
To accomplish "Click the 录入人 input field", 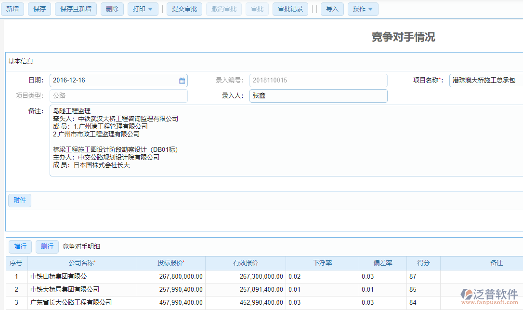I will pyautogui.click(x=318, y=96).
